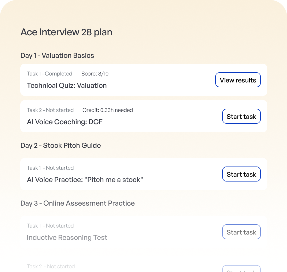Screen dimensions: 287x272
Task: Start the AI Voice Coaching: DCF task
Action: coord(241,116)
